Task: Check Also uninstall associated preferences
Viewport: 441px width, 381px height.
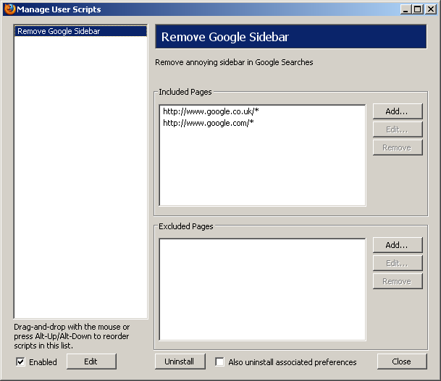Action: coord(220,362)
